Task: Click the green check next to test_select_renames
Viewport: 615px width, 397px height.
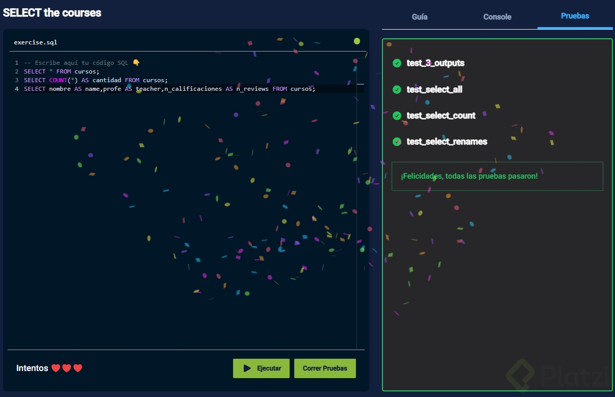Action: coord(397,142)
